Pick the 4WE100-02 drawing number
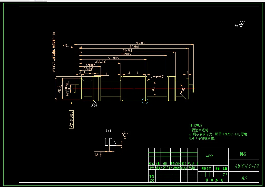The width and height of the screenshot is (265, 187). [247, 166]
